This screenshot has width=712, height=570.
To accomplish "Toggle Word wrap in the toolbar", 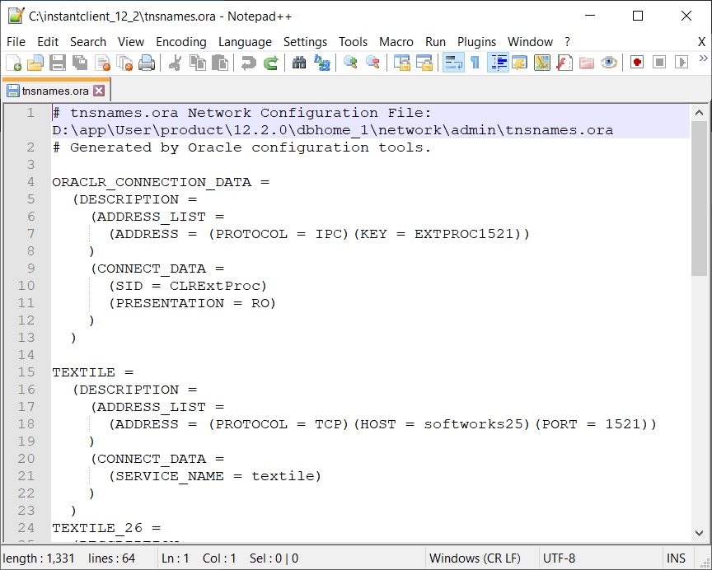I will pos(452,63).
